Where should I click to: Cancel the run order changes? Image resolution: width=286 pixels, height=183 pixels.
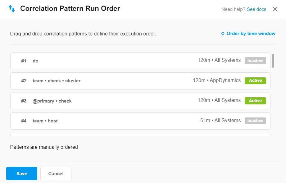tap(56, 173)
